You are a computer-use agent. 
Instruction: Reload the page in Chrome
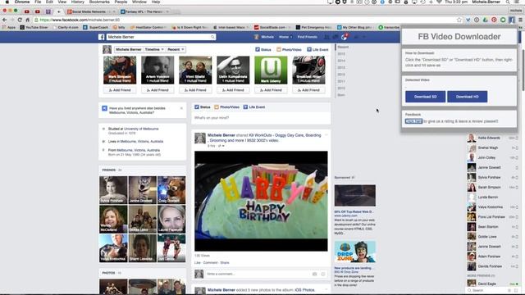[x=20, y=20]
